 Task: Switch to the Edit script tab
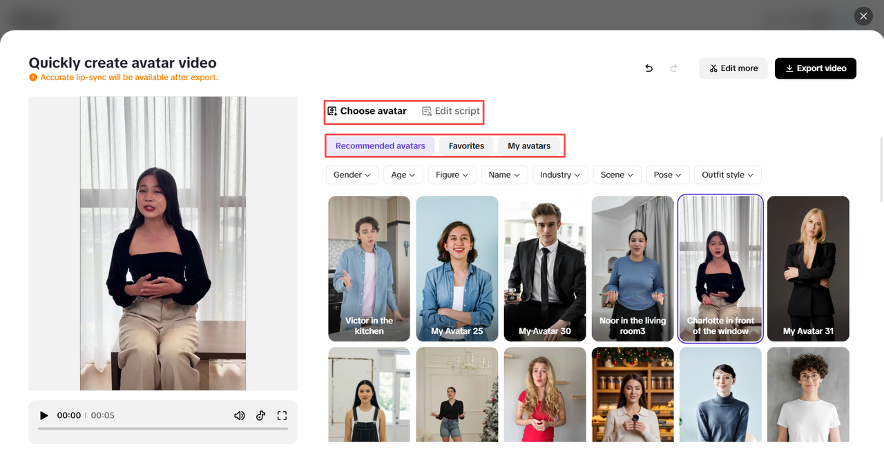(451, 111)
